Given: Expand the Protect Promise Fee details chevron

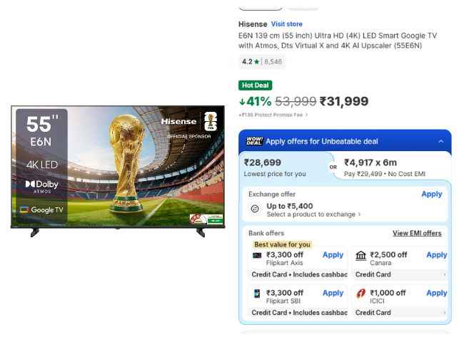Looking at the screenshot, I should (306, 115).
